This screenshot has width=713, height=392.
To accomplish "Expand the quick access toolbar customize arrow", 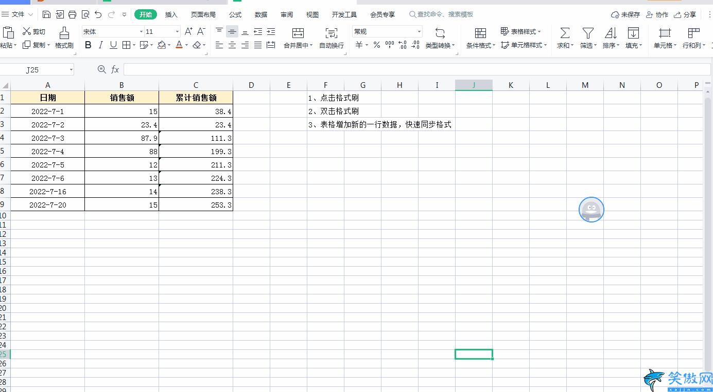I will (x=124, y=14).
